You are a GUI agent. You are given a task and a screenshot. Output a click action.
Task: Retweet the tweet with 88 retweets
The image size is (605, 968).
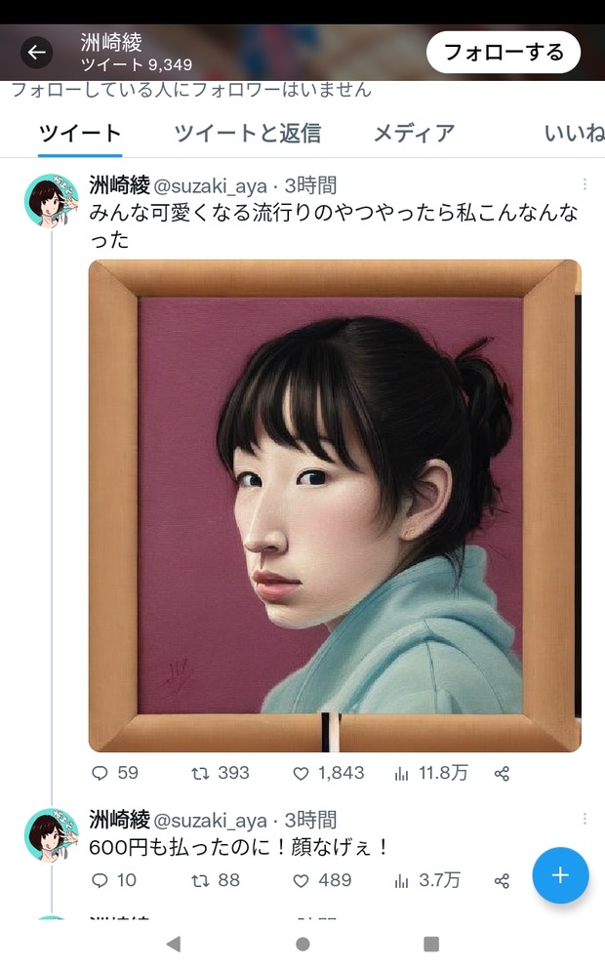tap(200, 880)
